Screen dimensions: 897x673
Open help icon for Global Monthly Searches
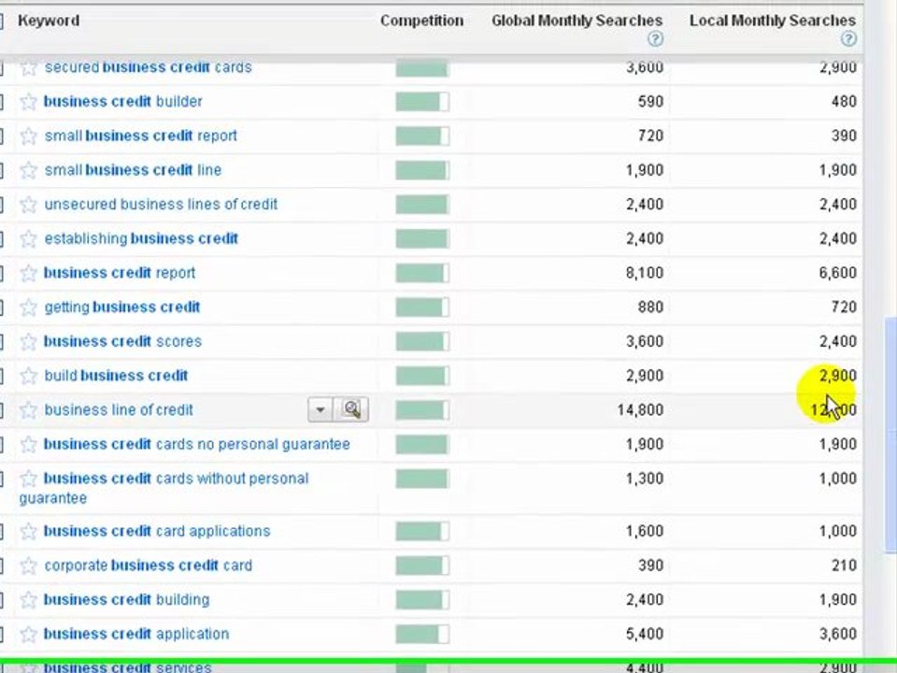click(x=655, y=39)
